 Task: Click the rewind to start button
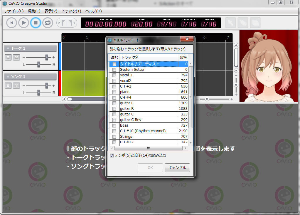(x=11, y=23)
